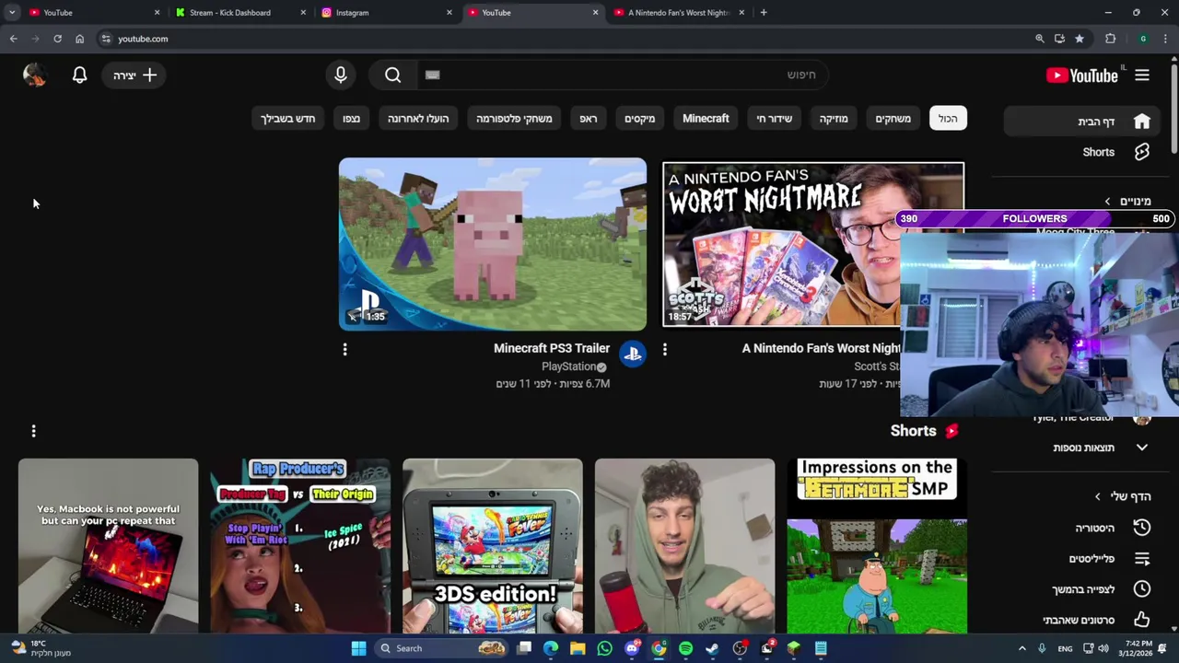Click the יצירה create button
Image resolution: width=1179 pixels, height=663 pixels.
point(135,76)
